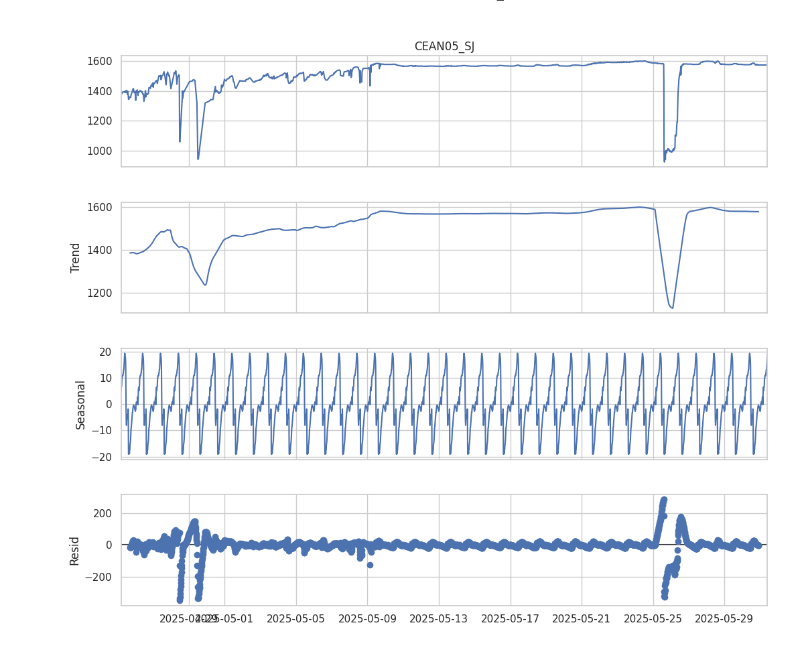This screenshot has width=804, height=670.
Task: Select the 2025-05-05 x-axis date label
Action: pyautogui.click(x=296, y=618)
